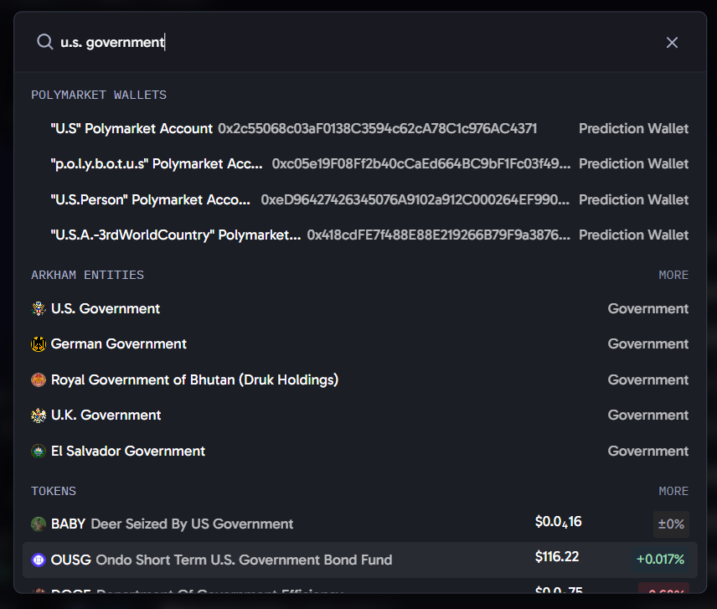The image size is (717, 609).
Task: Open the Ondo Short Term Bond Fund token
Action: (x=360, y=560)
